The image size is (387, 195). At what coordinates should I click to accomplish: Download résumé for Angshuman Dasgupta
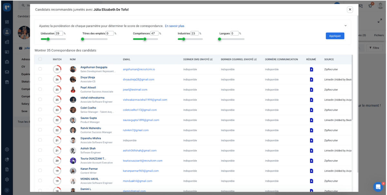[x=311, y=69]
